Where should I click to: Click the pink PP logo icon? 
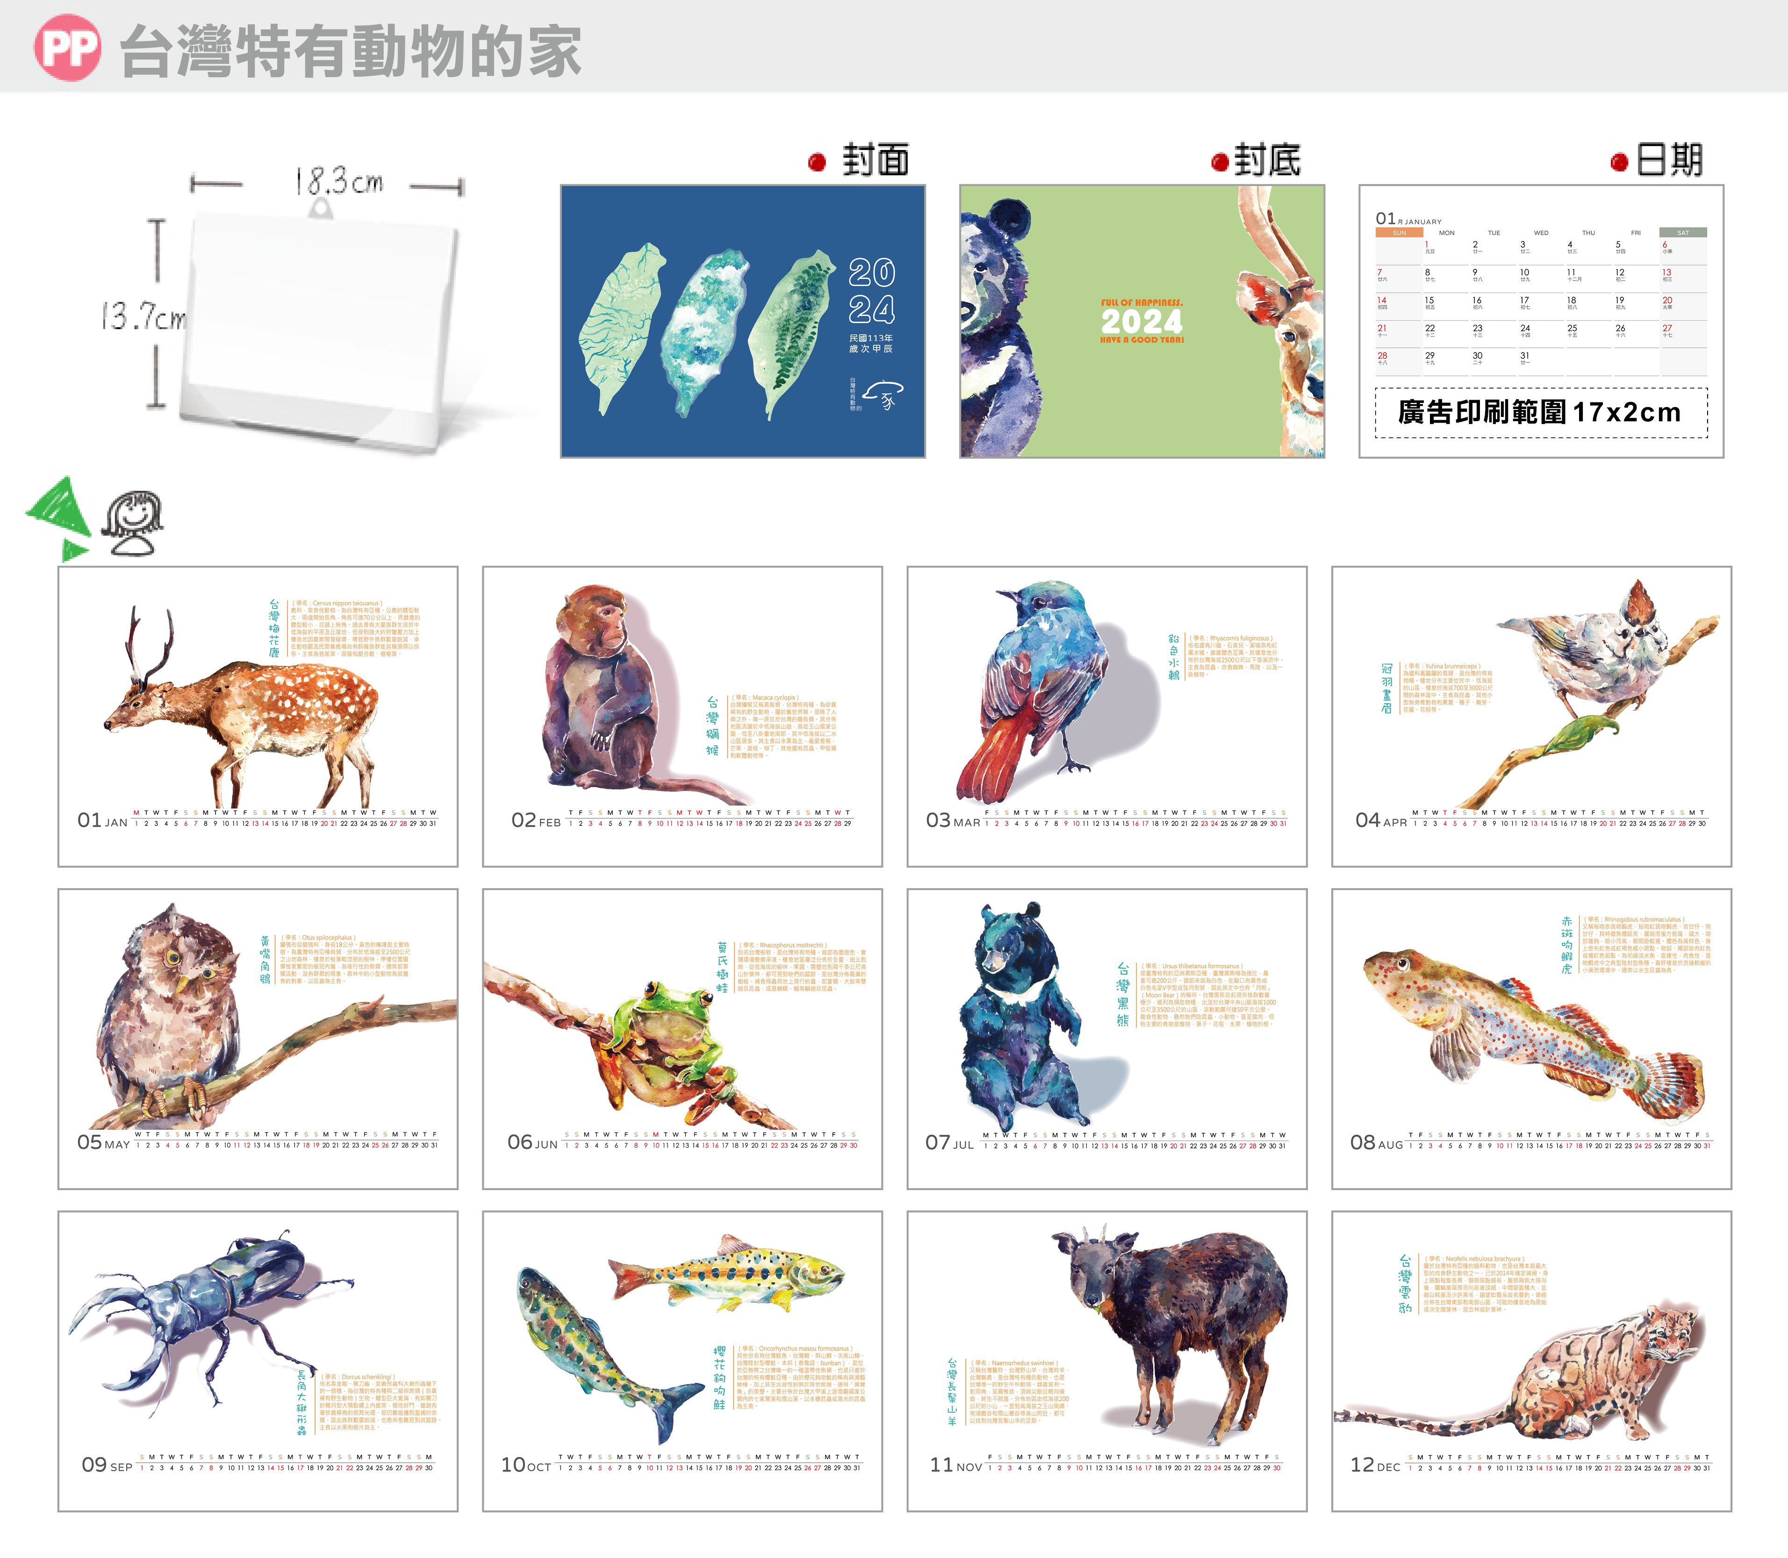[67, 48]
